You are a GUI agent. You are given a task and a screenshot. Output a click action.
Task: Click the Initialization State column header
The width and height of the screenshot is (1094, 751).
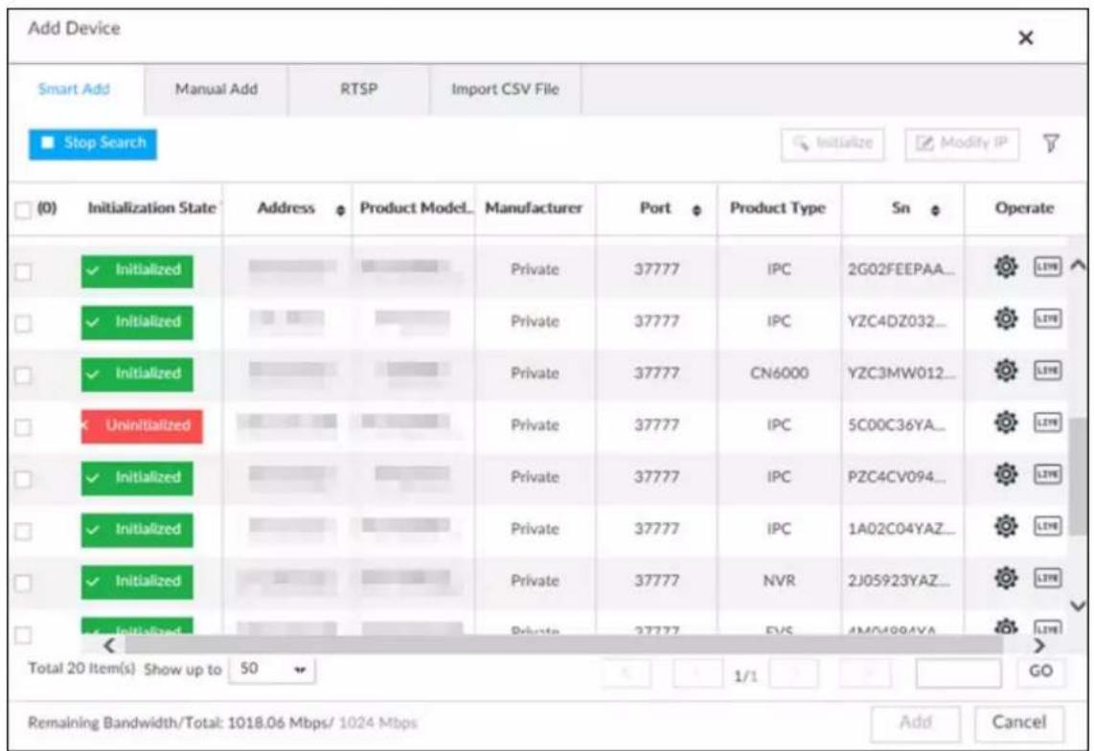tap(151, 208)
